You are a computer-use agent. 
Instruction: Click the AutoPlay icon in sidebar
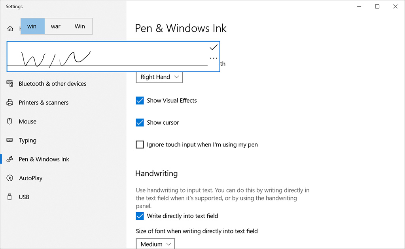pyautogui.click(x=10, y=178)
